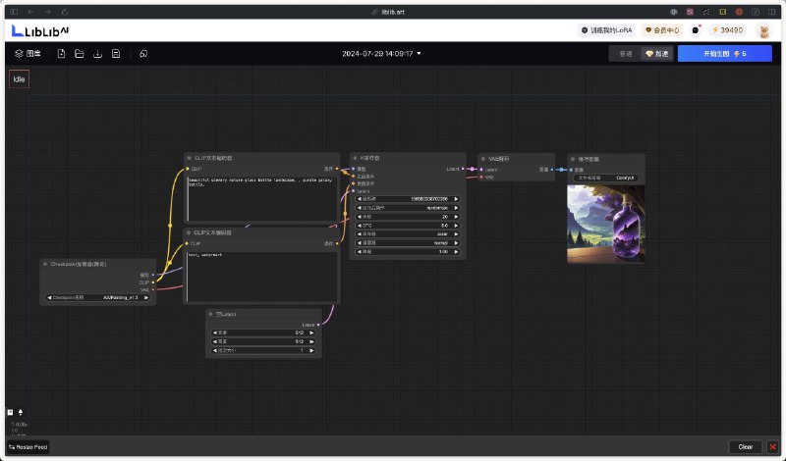Clear the image feed
786x461 pixels.
point(745,447)
